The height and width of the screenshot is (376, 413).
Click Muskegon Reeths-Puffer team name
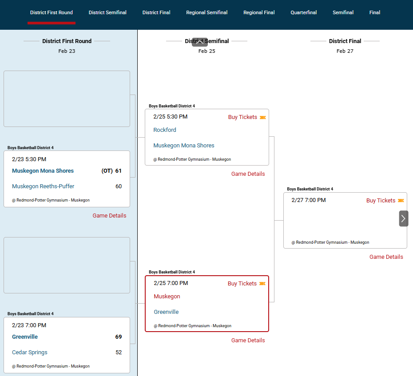pyautogui.click(x=43, y=186)
